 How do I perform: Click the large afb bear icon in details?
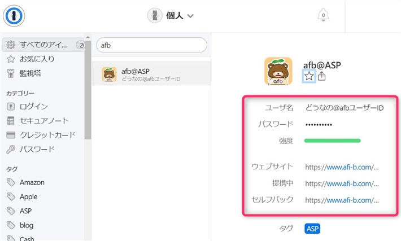278,71
